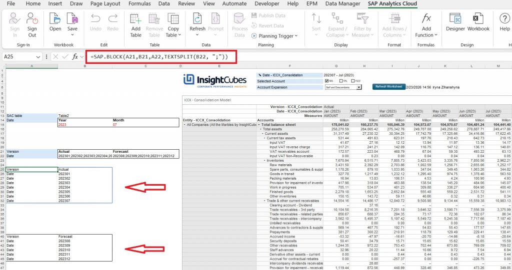The width and height of the screenshot is (512, 270).
Task: Switch to the Insert tab
Action: tap(55, 3)
